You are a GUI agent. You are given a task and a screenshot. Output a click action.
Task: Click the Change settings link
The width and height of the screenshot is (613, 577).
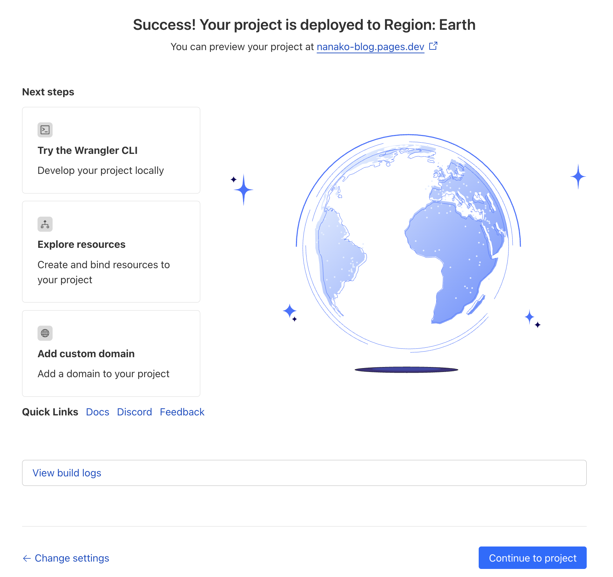(72, 558)
